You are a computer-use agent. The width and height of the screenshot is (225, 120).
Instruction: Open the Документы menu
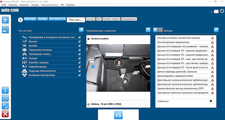pos(24,5)
